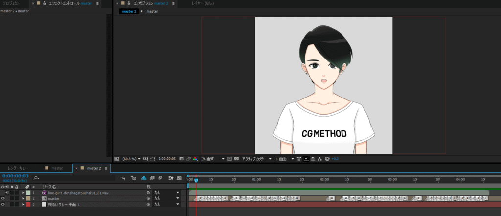Enable motion blur switch in timeline
This screenshot has width=501, height=216.
pyautogui.click(x=160, y=178)
